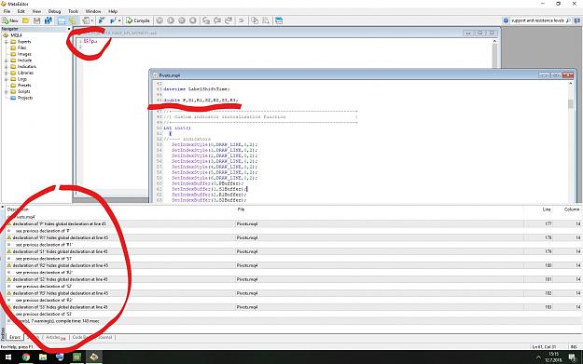Click the third round debug control icon
Image resolution: width=583 pixels, height=364 pixels.
[x=182, y=20]
